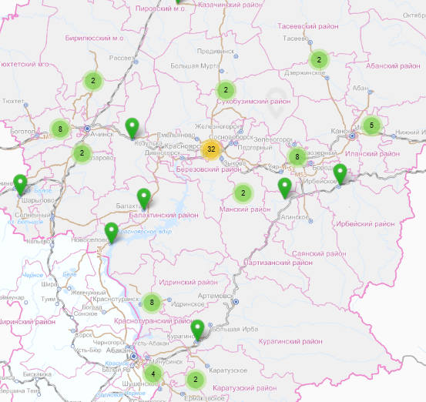Select the green pin at Балахта
Viewport: 426px width, 402px height.
point(144,199)
